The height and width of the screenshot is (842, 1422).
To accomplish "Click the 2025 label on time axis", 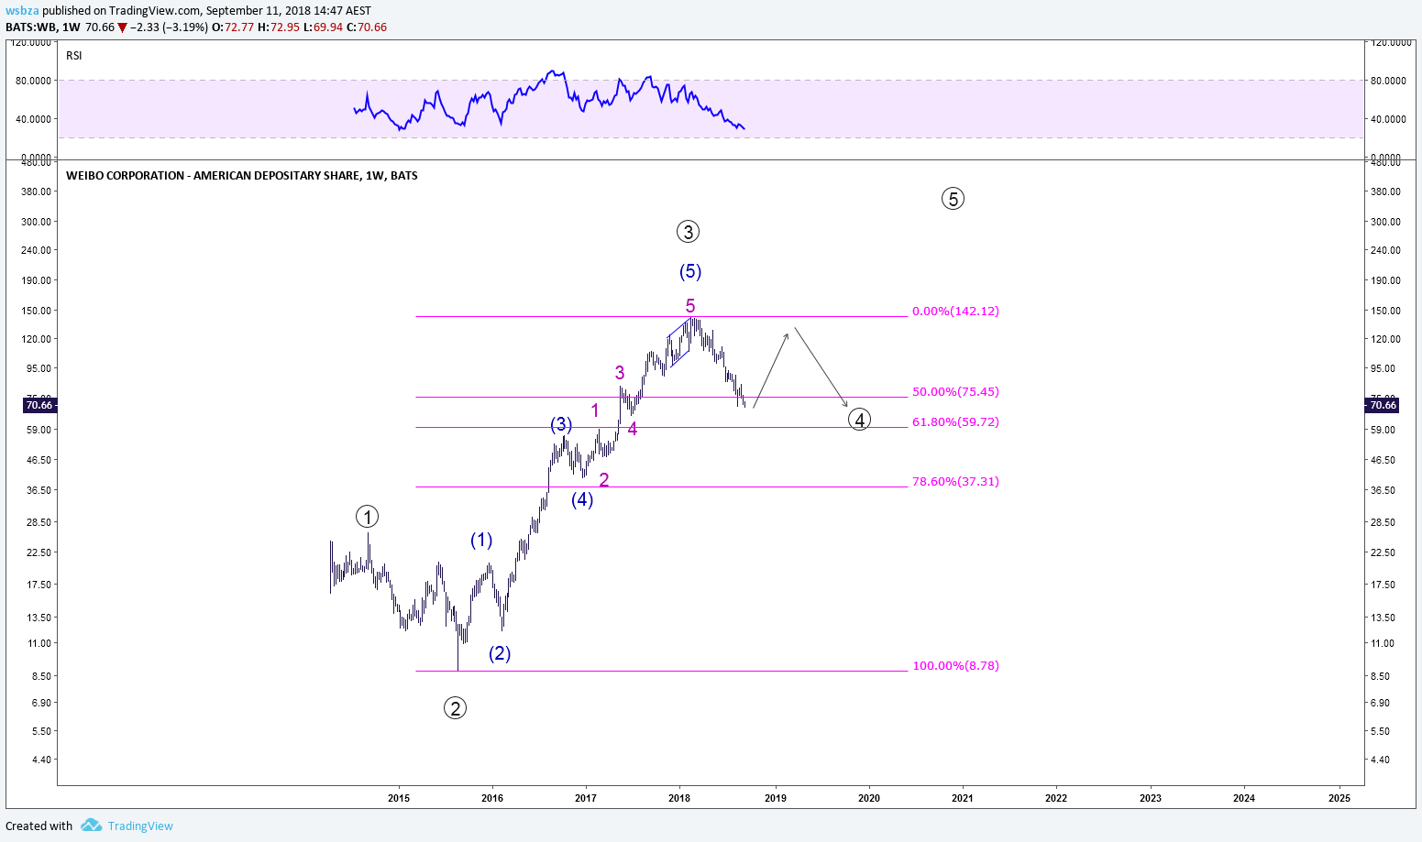I will tap(1339, 798).
